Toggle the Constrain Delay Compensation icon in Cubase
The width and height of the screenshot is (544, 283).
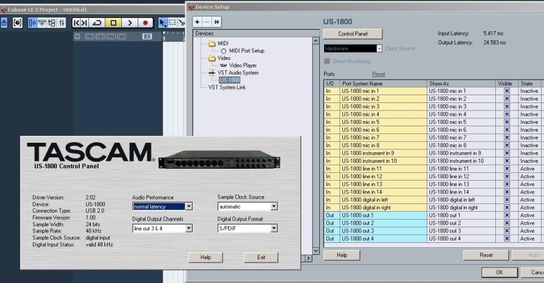pyautogui.click(x=18, y=23)
